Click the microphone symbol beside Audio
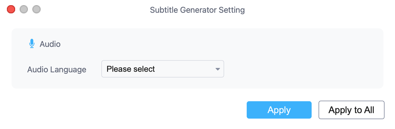Screen dimensions: 395x129 point(32,44)
